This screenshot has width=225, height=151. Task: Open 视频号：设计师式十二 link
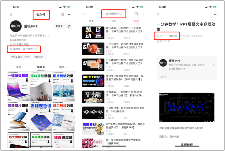tap(24, 49)
